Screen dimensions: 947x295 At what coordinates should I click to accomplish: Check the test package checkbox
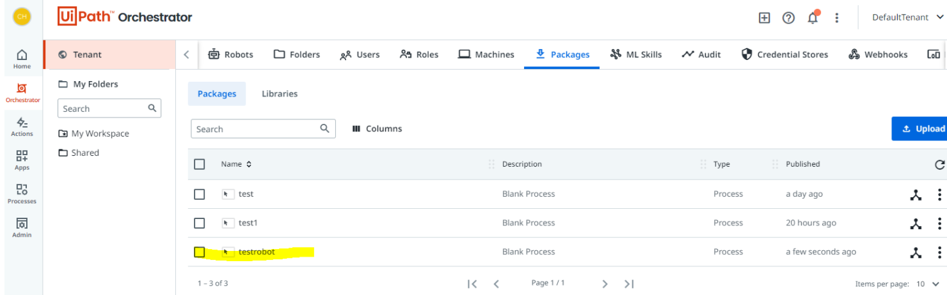click(200, 194)
